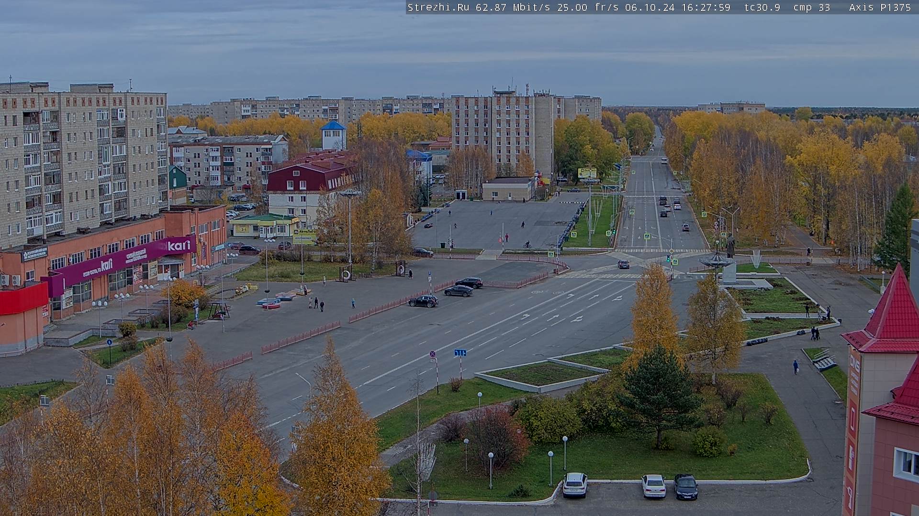Select the tc30.9 overlay value
919x516 pixels.
point(762,7)
